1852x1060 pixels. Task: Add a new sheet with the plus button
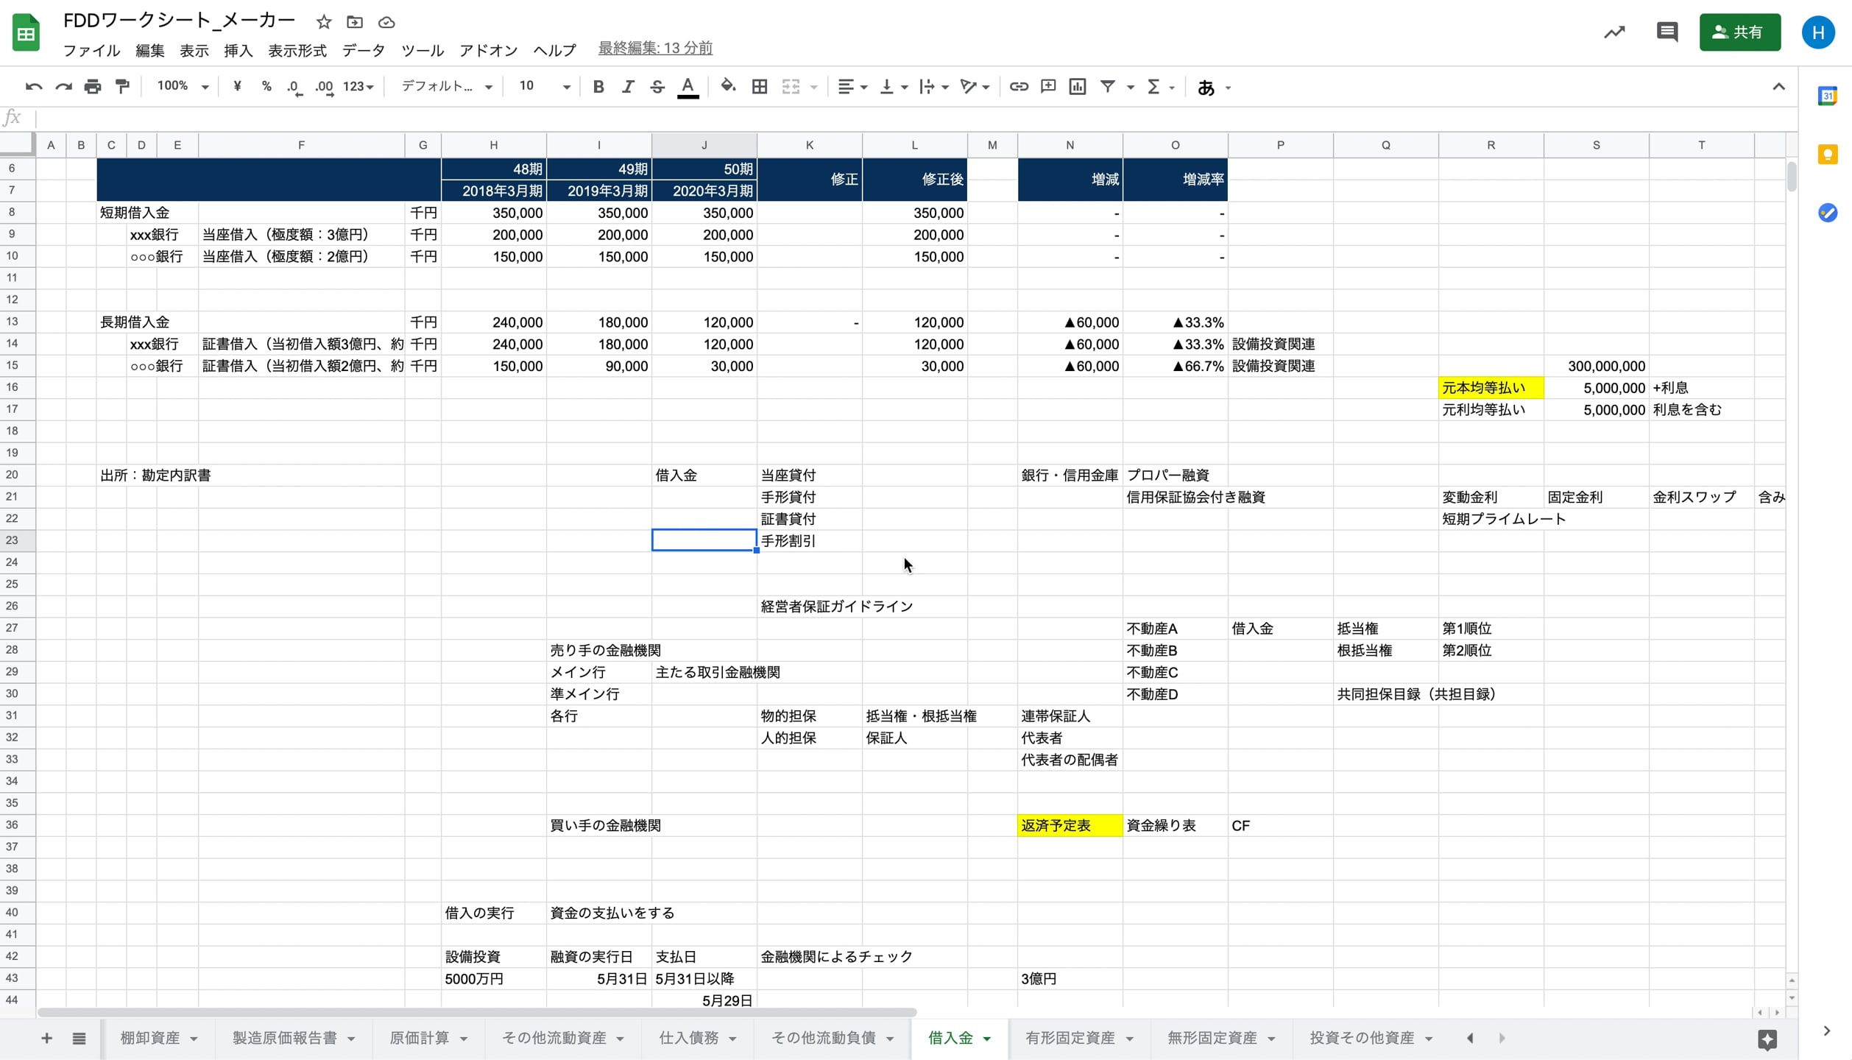coord(46,1038)
